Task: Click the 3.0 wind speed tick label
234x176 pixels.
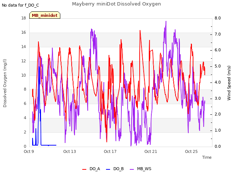Action: tap(218, 98)
